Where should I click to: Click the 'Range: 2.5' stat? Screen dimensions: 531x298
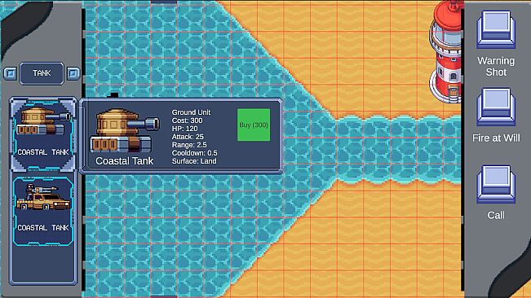tap(189, 145)
